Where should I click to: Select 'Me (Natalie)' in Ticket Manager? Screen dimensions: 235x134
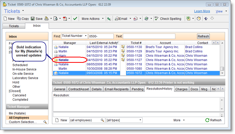(x=17, y=113)
